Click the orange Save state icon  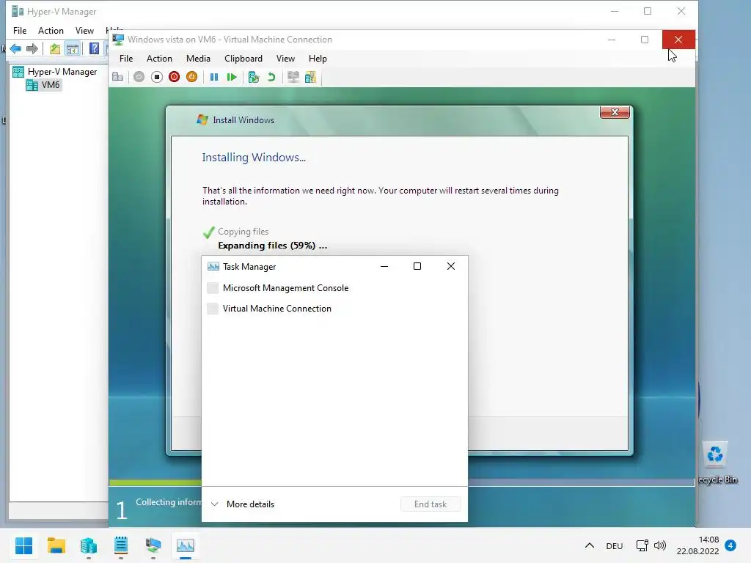coord(191,77)
